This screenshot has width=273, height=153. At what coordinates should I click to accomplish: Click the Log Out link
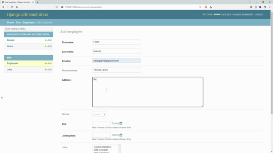(259, 14)
